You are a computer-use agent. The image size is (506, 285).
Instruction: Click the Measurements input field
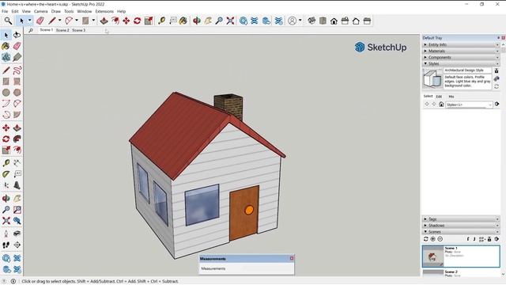(247, 268)
